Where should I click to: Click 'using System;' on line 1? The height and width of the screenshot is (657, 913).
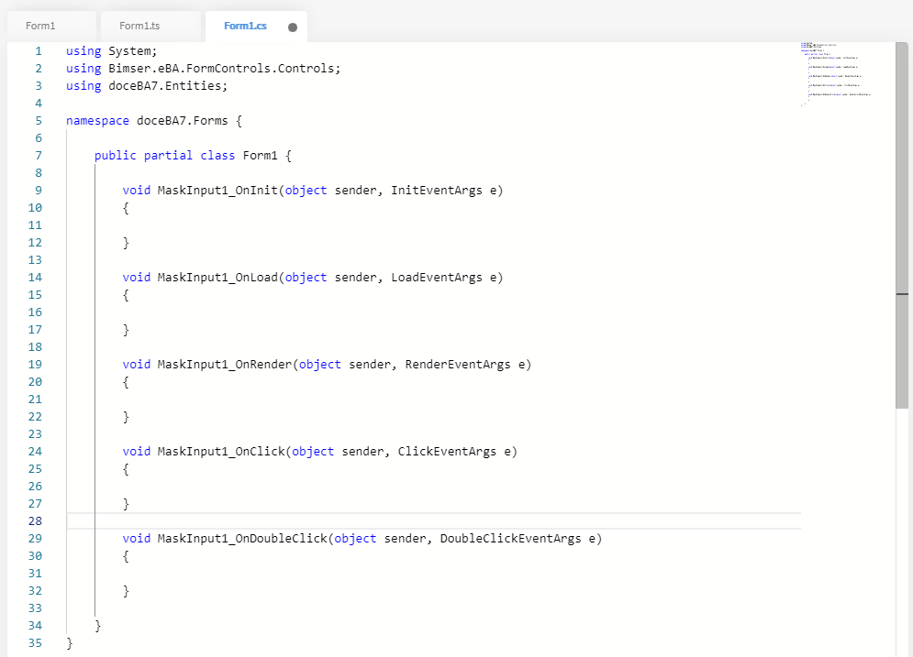111,51
